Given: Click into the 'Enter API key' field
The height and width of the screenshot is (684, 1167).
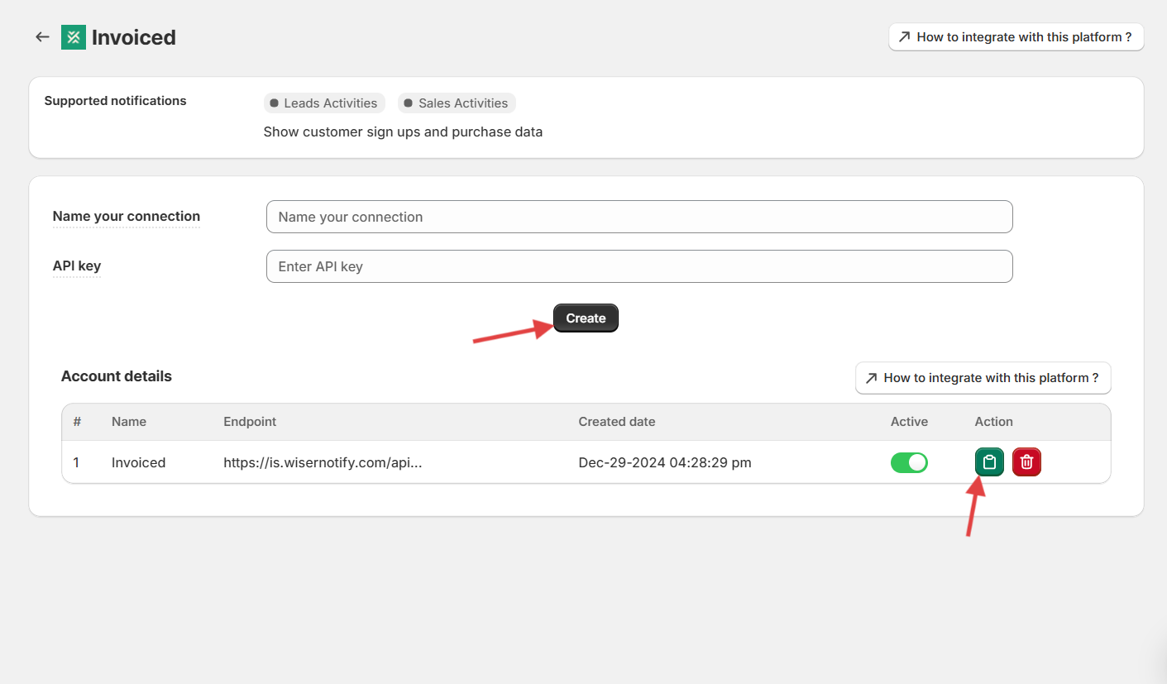Looking at the screenshot, I should pos(639,266).
